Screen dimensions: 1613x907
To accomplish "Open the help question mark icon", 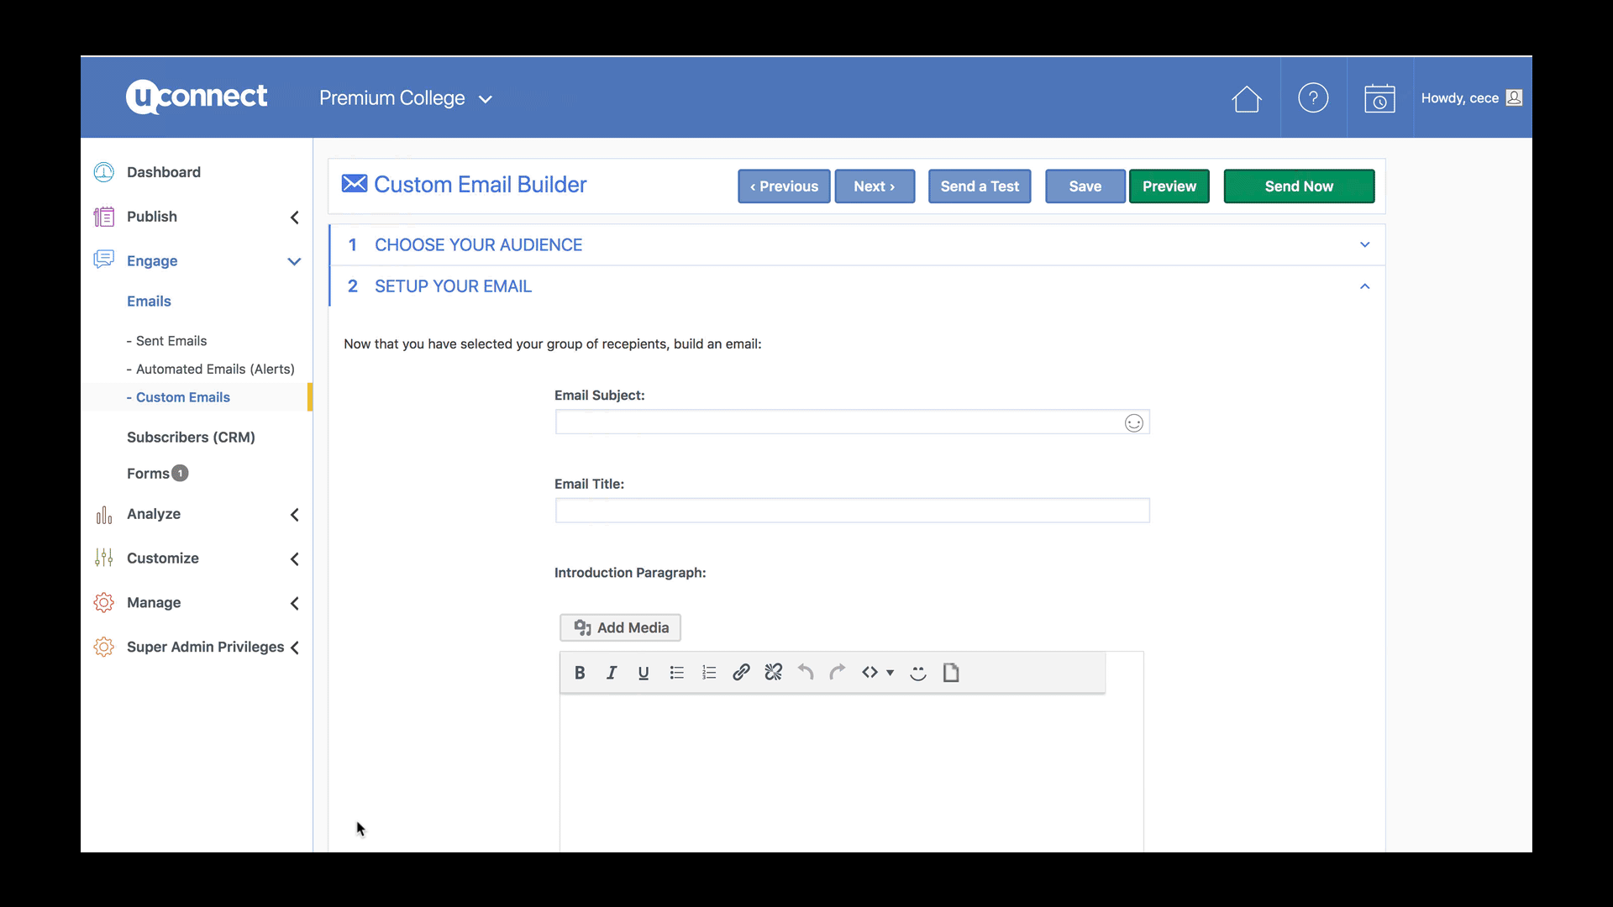I will tap(1313, 98).
